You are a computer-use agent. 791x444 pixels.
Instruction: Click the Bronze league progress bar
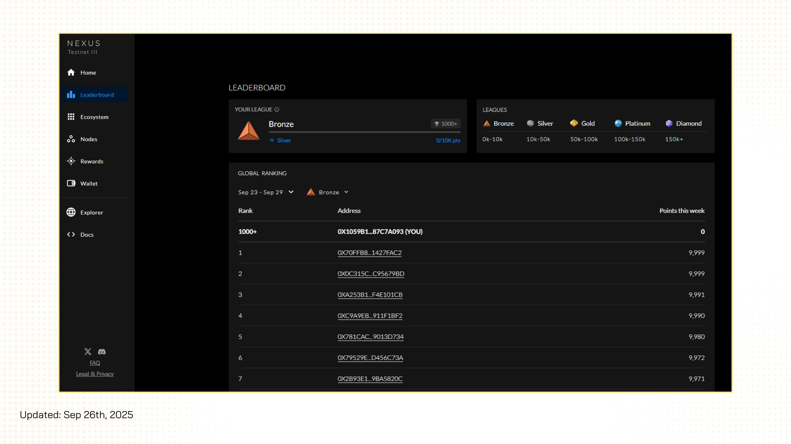coord(364,132)
